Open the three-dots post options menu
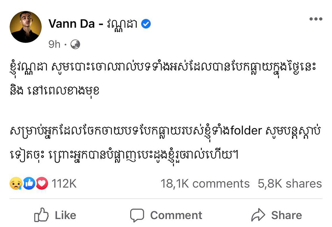Screen dimensions: 332x227 click(x=315, y=19)
